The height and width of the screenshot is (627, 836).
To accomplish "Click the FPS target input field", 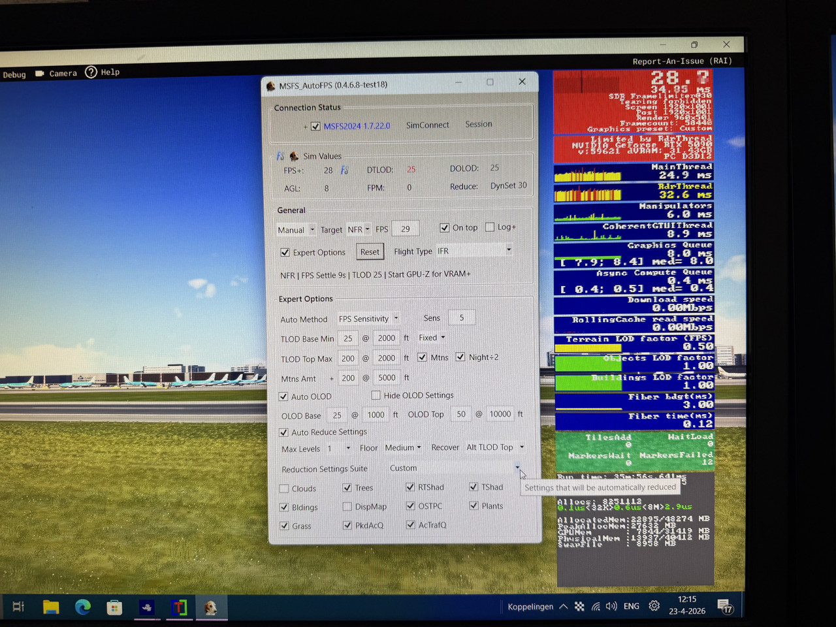I will click(406, 229).
